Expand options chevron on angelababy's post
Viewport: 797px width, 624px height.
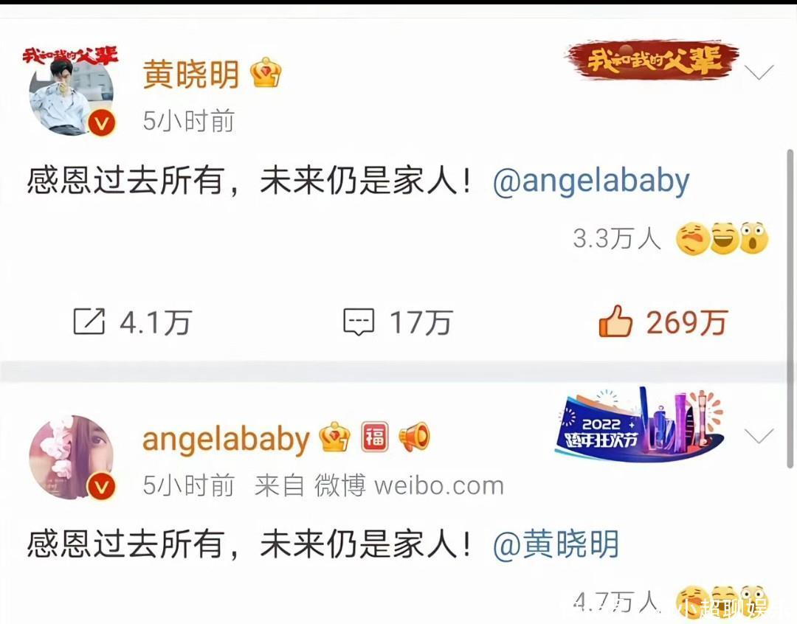click(x=759, y=435)
